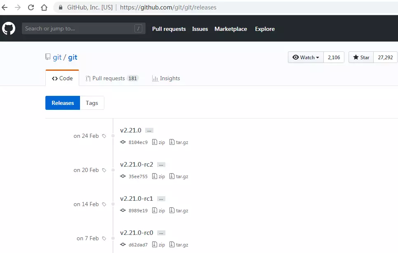Open the browser home page icon
The image size is (398, 253).
tap(44, 7)
